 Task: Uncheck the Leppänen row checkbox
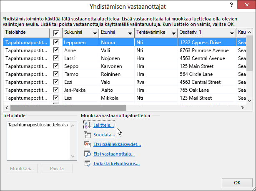click(x=56, y=42)
